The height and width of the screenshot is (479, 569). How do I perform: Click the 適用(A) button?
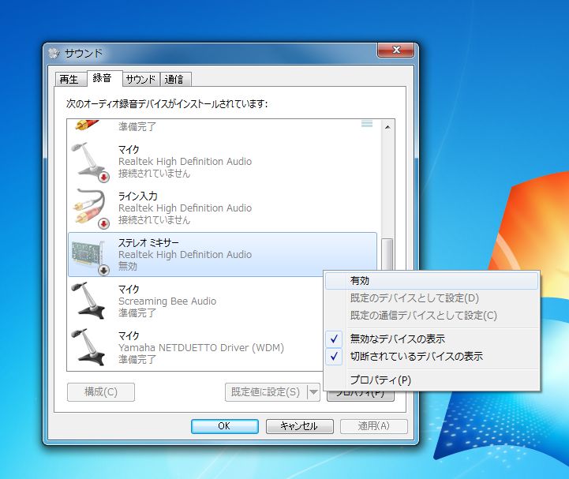point(374,426)
